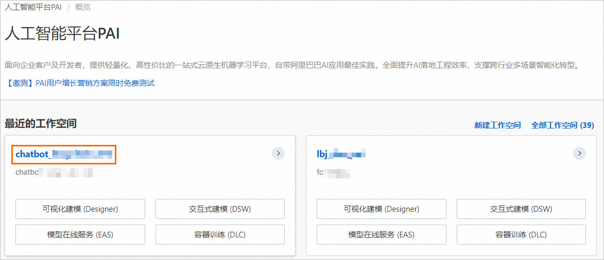Open 新建工作空间 link
The width and height of the screenshot is (604, 260).
[x=498, y=125]
